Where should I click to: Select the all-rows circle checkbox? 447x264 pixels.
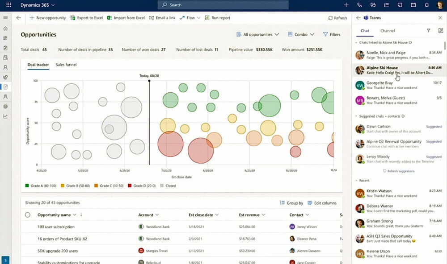(x=27, y=215)
